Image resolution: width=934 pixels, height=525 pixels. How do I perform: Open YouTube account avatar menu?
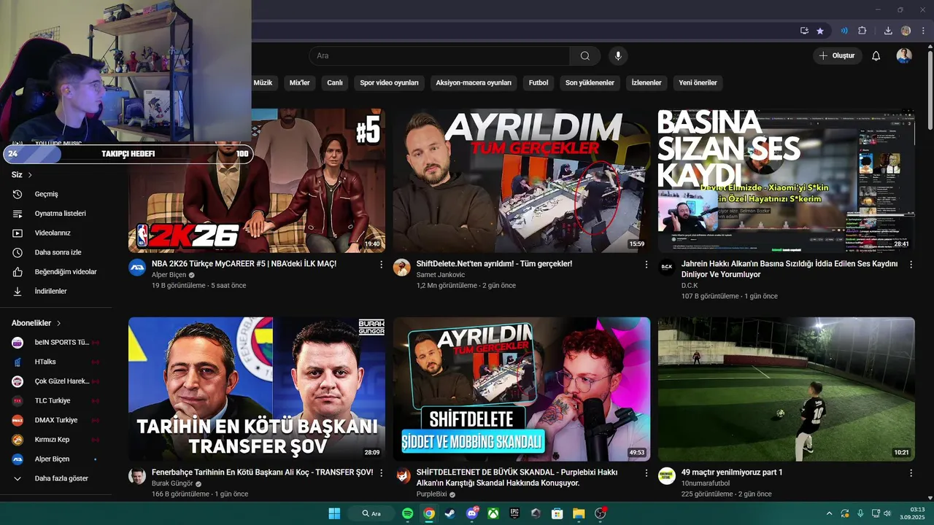click(904, 56)
